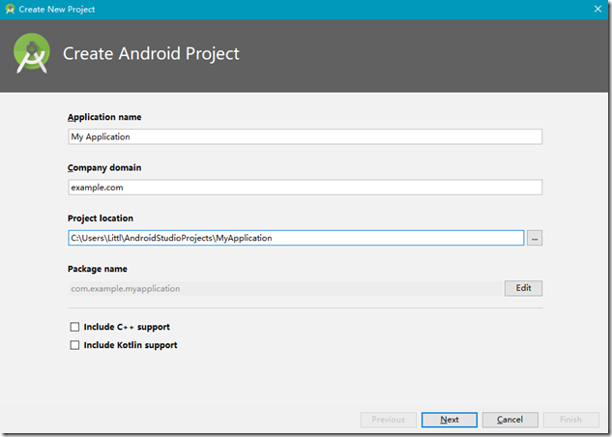Image resolution: width=612 pixels, height=437 pixels.
Task: Close the Create New Project dialog
Action: point(597,9)
